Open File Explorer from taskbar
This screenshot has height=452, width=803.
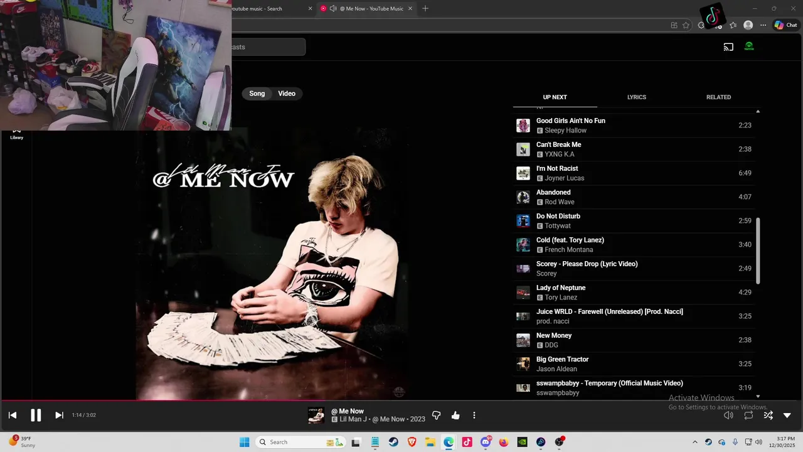click(x=430, y=442)
